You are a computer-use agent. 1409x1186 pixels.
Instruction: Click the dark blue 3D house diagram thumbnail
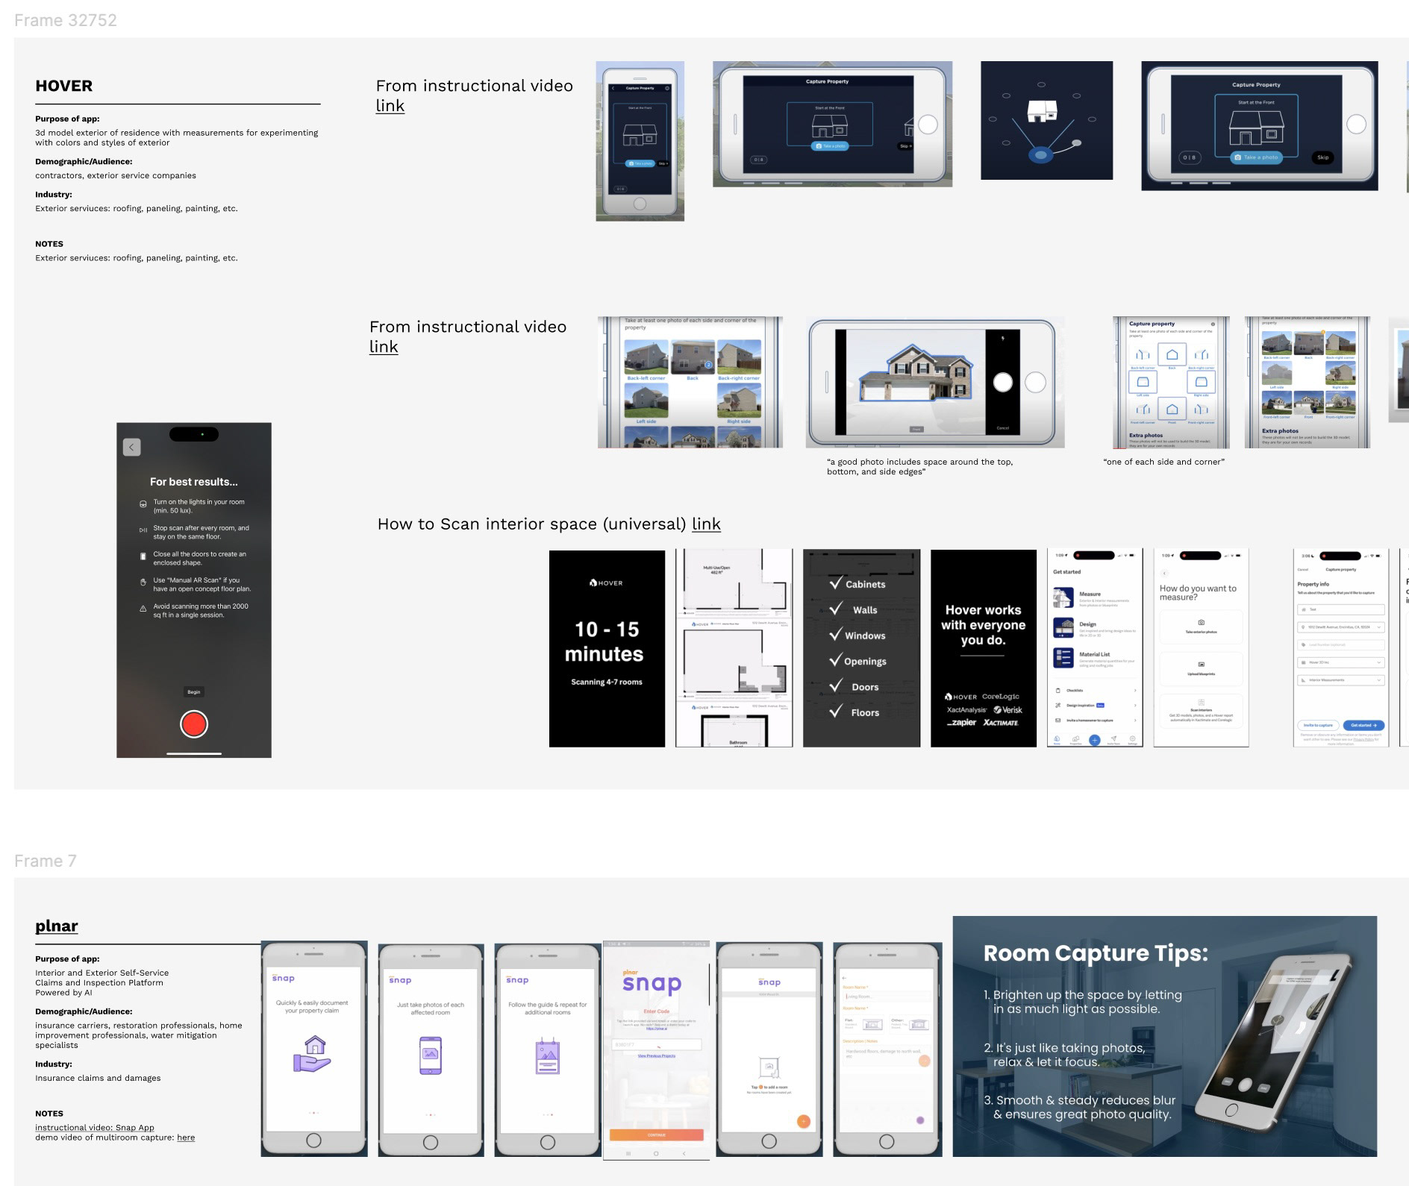(1046, 120)
